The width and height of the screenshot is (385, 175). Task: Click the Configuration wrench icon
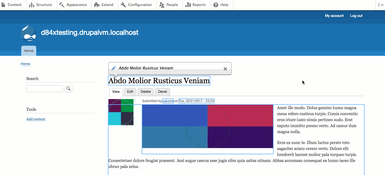tap(123, 5)
